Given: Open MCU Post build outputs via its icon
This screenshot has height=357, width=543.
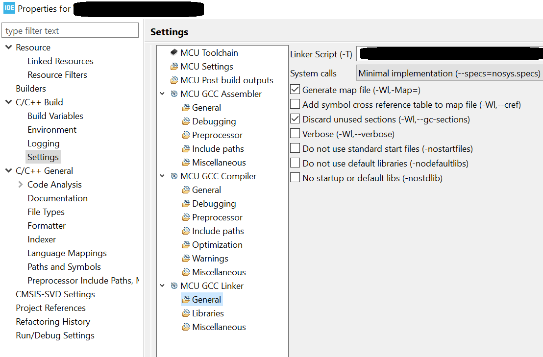Looking at the screenshot, I should click(174, 80).
